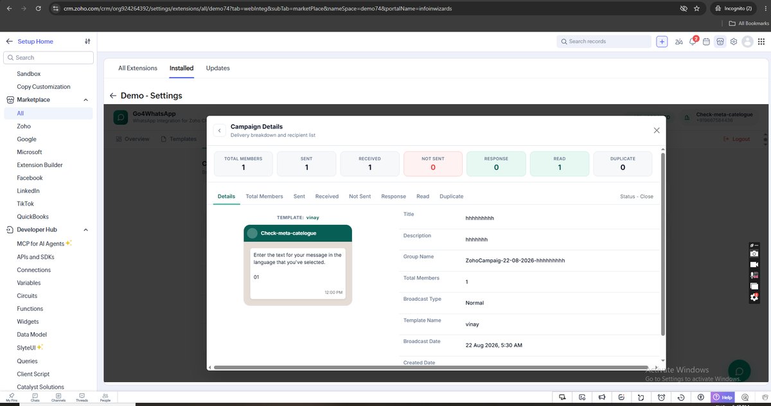The width and height of the screenshot is (771, 406).
Task: Open the Response tab in dialog
Action: (x=393, y=197)
